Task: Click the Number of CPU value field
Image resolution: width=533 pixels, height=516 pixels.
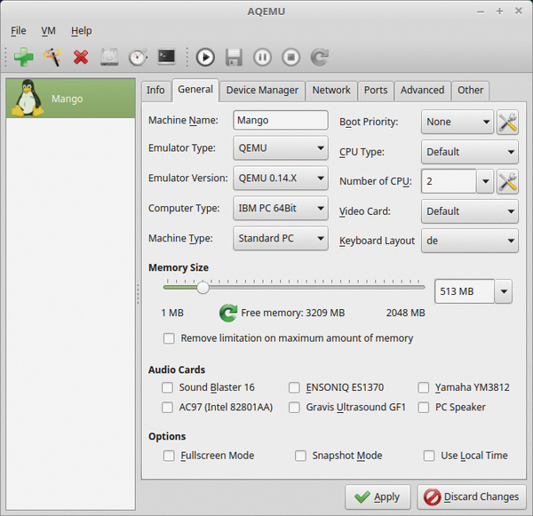Action: pos(449,181)
